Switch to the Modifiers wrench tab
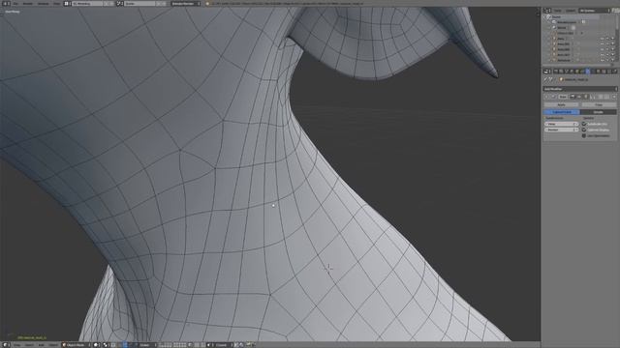Image resolution: width=620 pixels, height=348 pixels. [x=588, y=71]
